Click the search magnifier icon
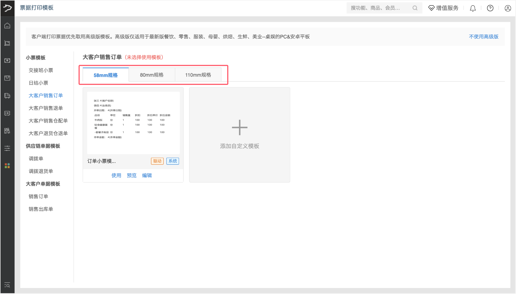The width and height of the screenshot is (516, 294). (415, 8)
